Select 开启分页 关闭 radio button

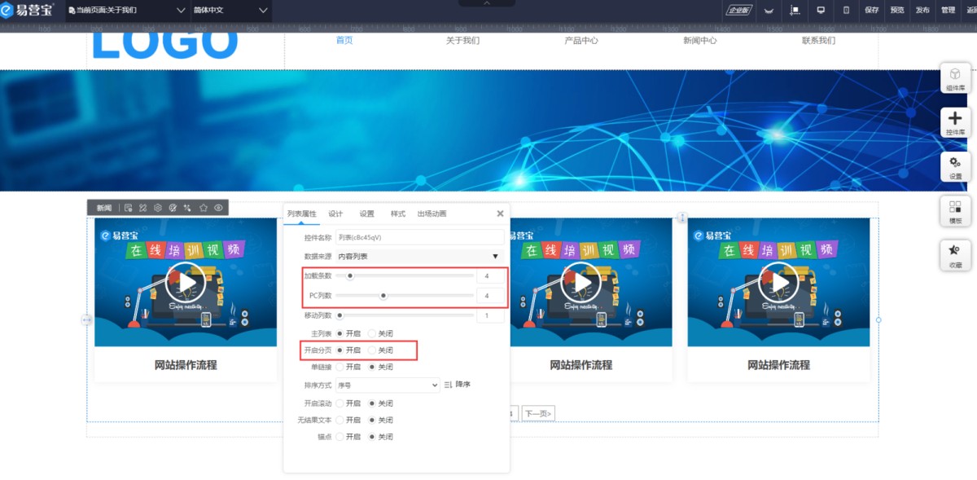[372, 350]
